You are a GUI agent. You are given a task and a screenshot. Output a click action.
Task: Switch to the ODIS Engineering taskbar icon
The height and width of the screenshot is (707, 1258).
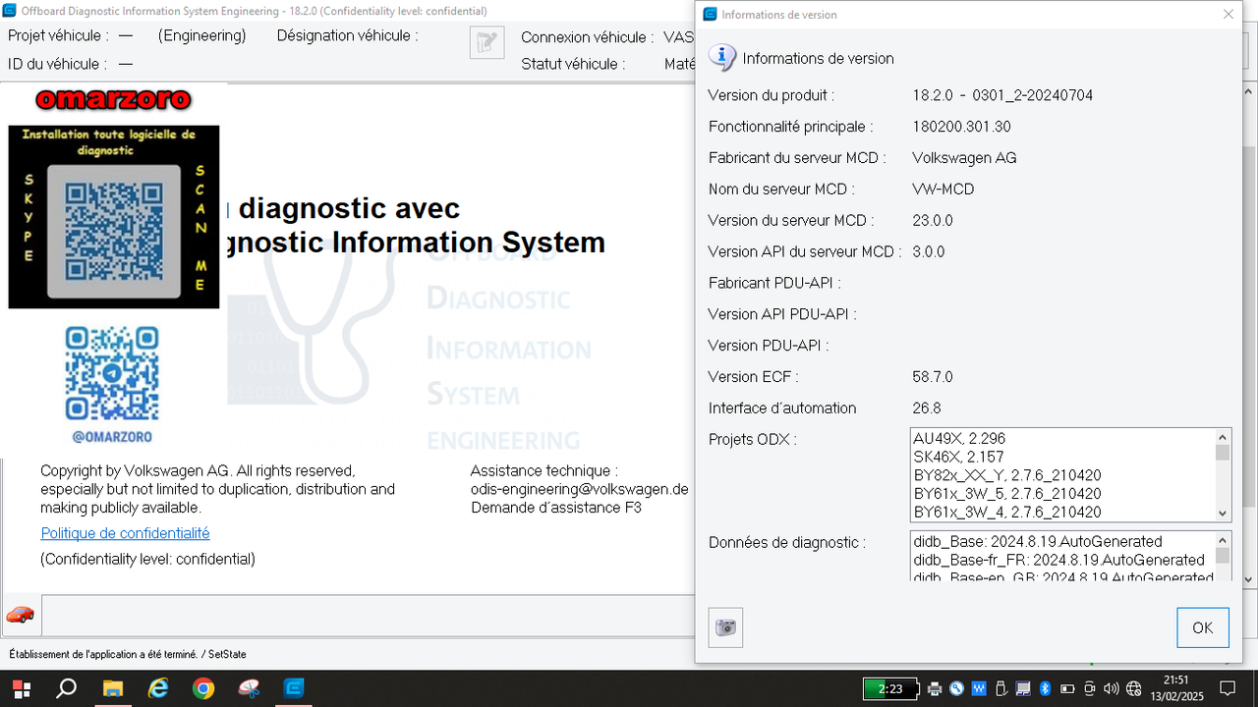(294, 688)
